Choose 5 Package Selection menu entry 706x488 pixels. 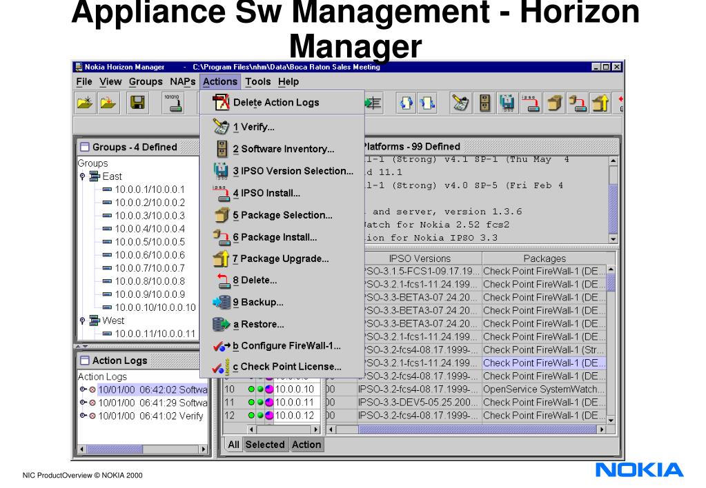[282, 215]
